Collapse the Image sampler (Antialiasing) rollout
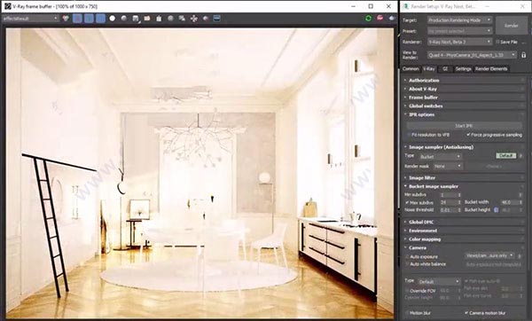 click(x=464, y=147)
